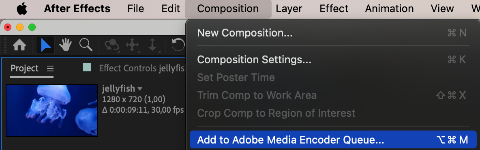The height and width of the screenshot is (150, 480).
Task: Click the Home icon in toolbar
Action: 19,45
